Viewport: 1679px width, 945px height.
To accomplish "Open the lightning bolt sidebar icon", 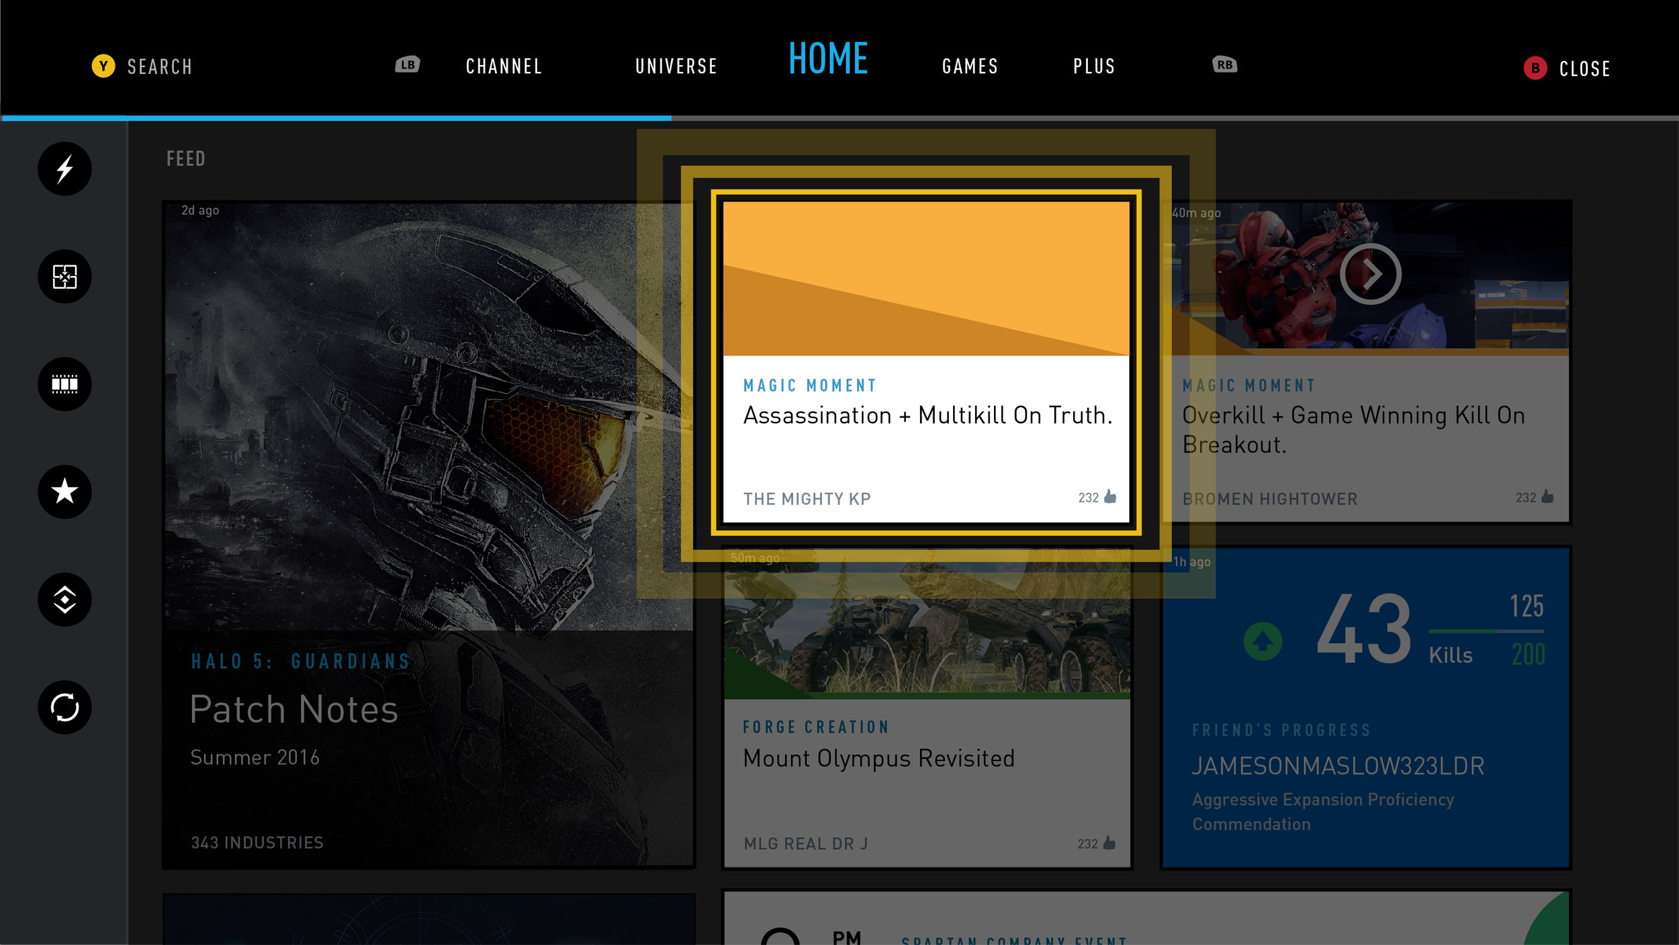I will 64,169.
